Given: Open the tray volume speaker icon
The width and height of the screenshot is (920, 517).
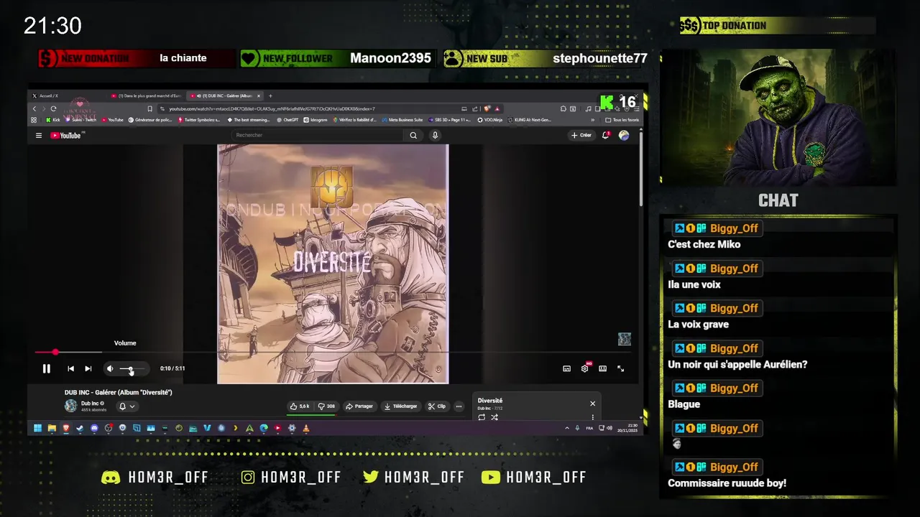Looking at the screenshot, I should pyautogui.click(x=609, y=428).
